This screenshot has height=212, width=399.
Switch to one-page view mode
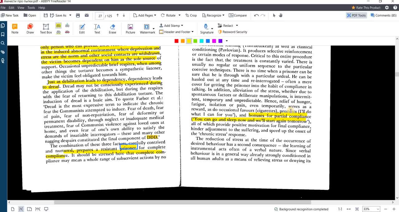(13, 209)
